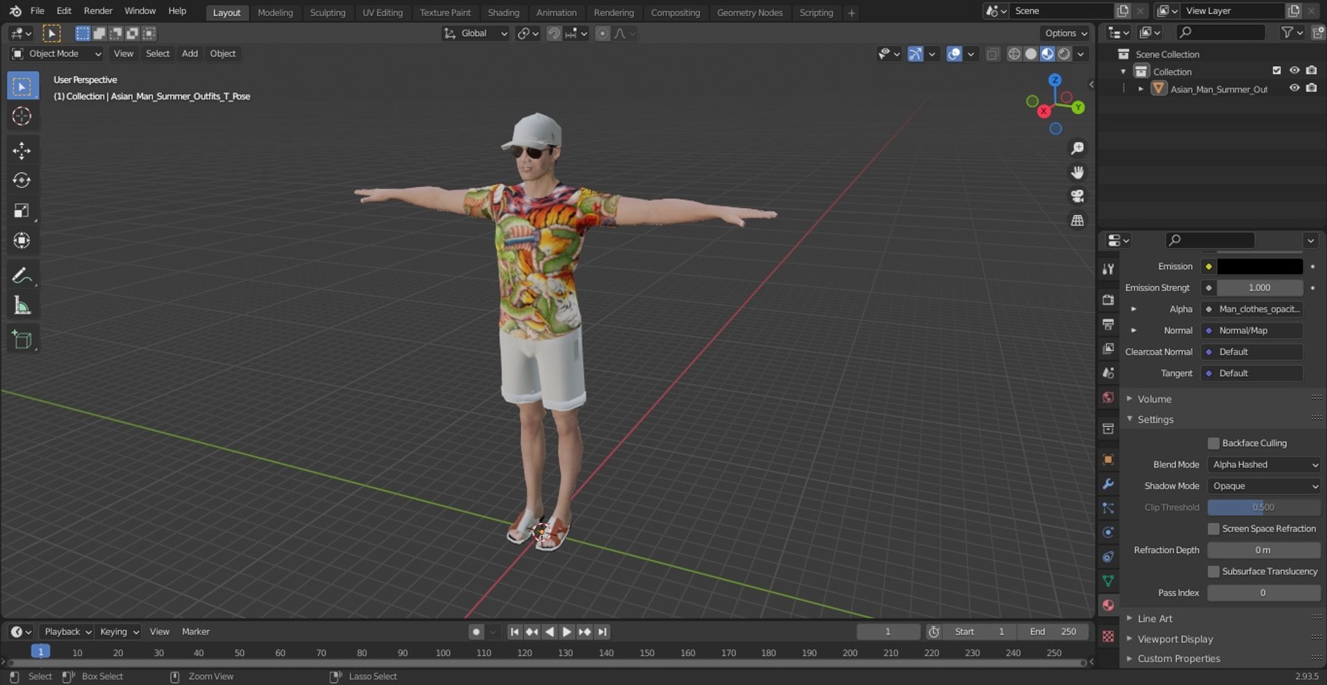1327x685 pixels.
Task: Open the Object Data properties icon
Action: 1108,581
